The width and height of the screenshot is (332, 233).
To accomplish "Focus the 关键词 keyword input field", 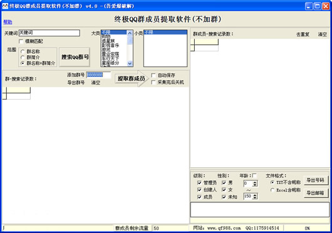I will coord(49,33).
